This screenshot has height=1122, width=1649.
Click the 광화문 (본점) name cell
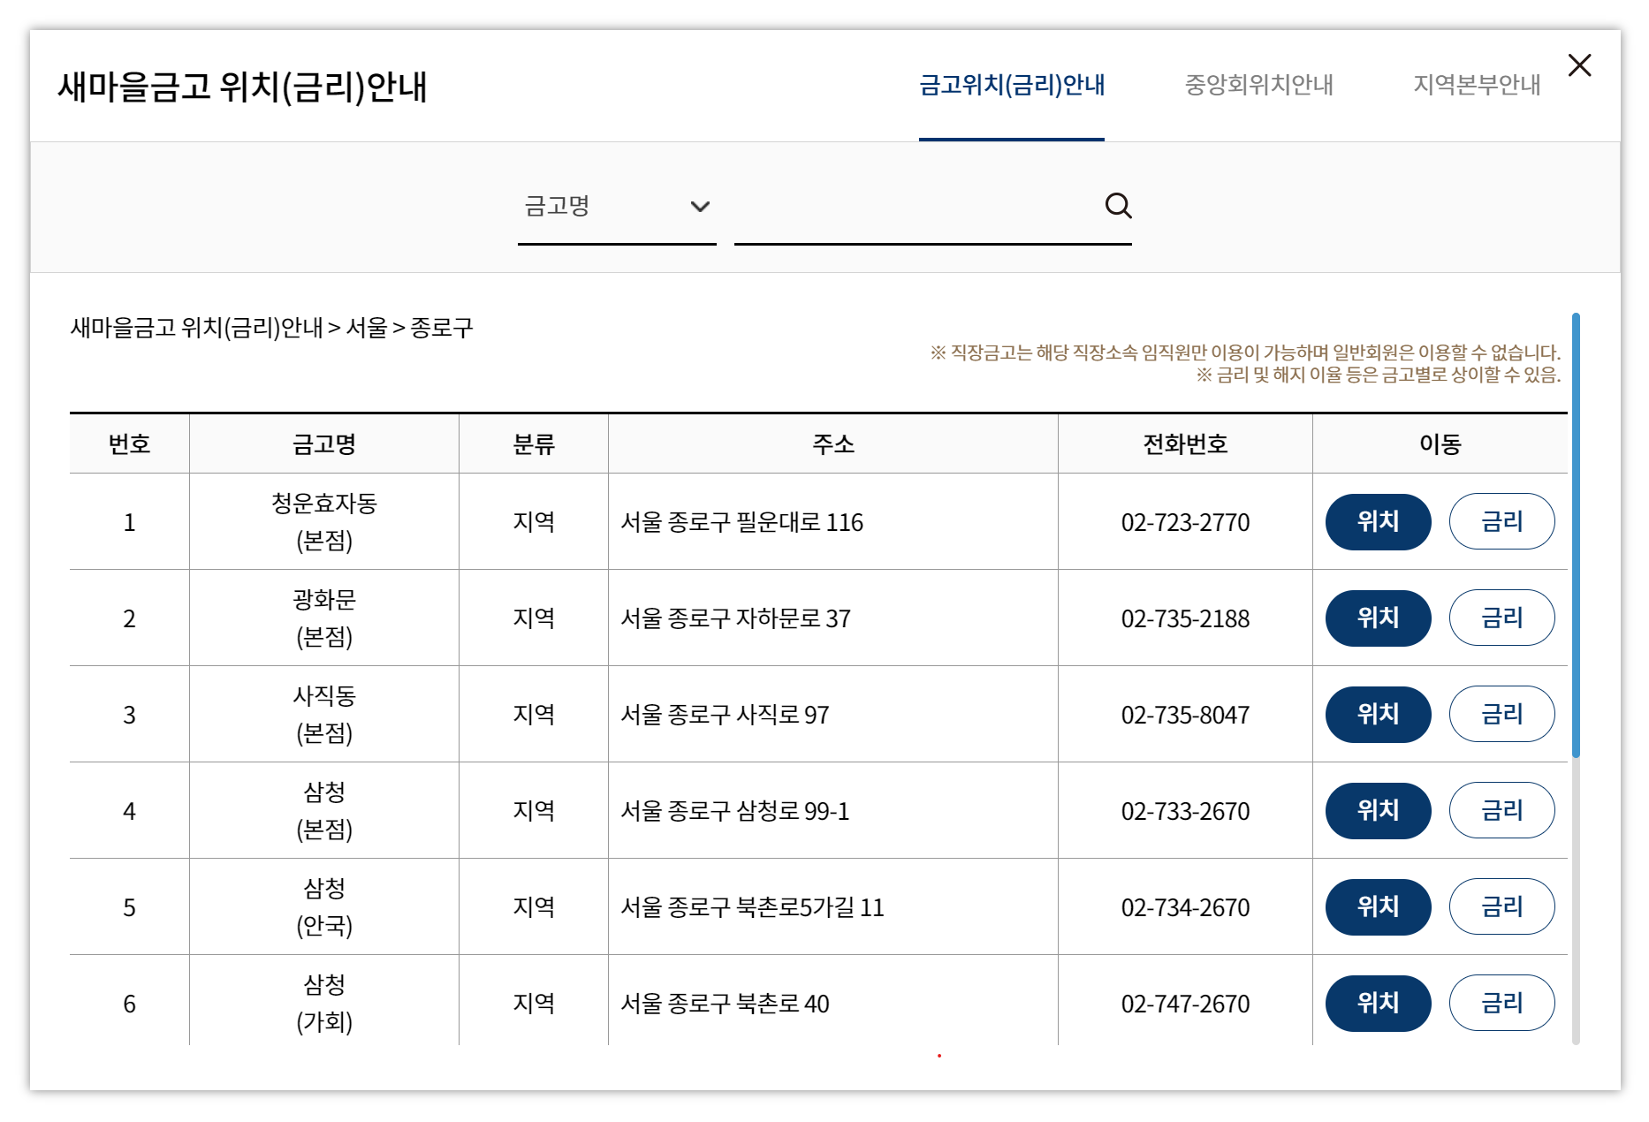tap(324, 618)
